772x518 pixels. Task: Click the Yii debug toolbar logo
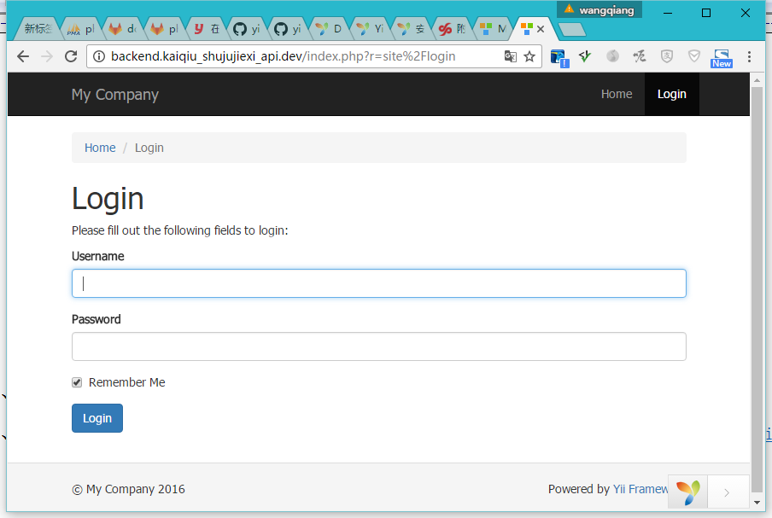point(687,492)
